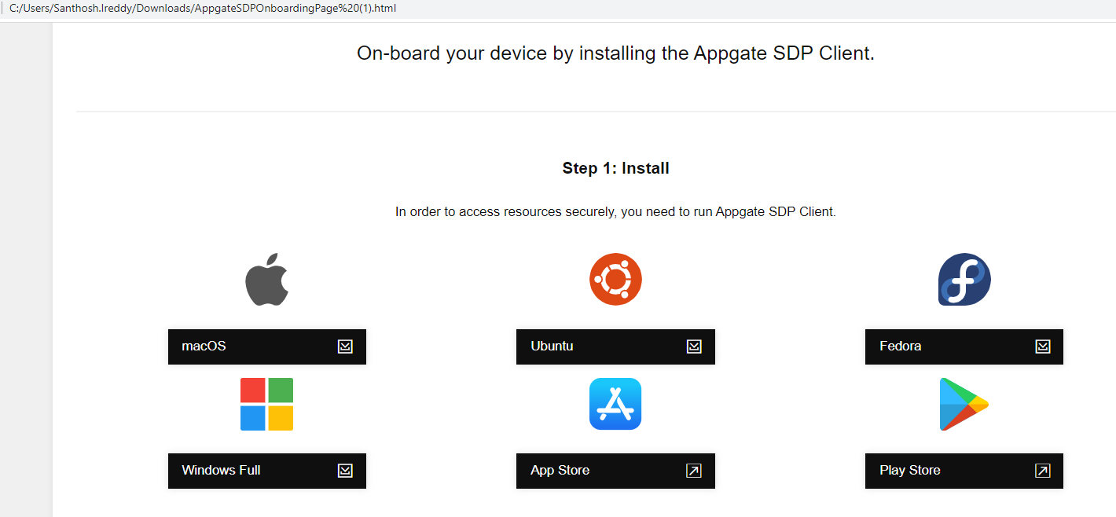The width and height of the screenshot is (1116, 517).
Task: Click the Google Play Store icon
Action: [964, 403]
